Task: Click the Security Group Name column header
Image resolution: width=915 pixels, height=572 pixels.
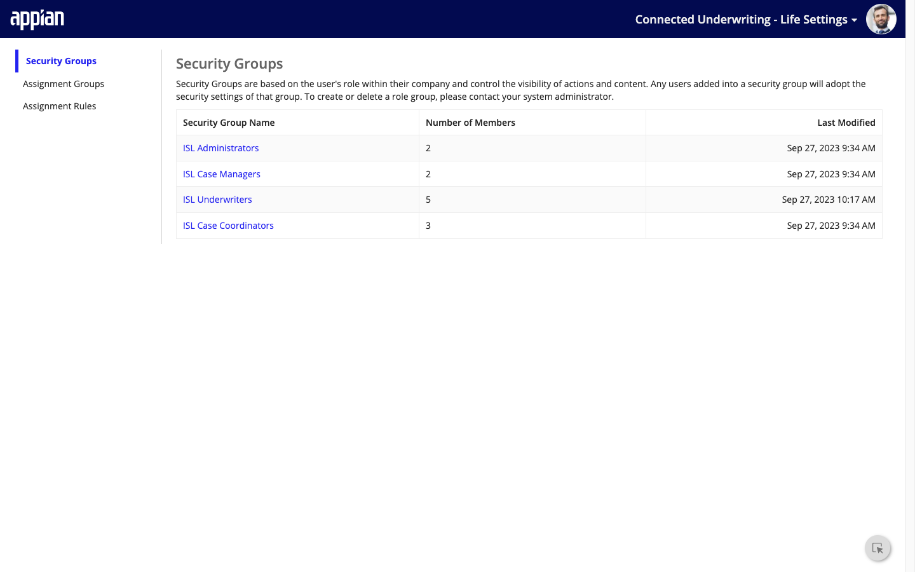Action: point(229,123)
